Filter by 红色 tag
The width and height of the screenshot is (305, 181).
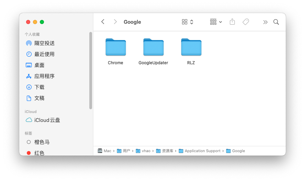[x=39, y=153]
